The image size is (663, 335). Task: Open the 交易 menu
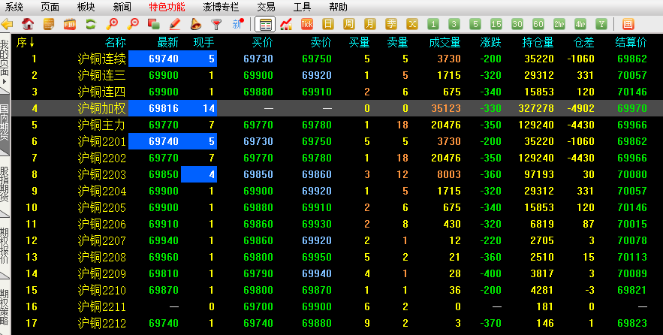point(266,7)
